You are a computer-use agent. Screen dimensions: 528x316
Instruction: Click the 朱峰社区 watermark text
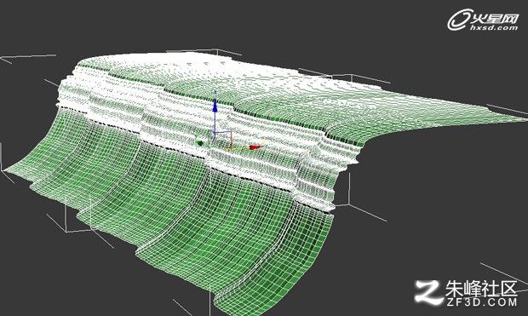pos(481,289)
